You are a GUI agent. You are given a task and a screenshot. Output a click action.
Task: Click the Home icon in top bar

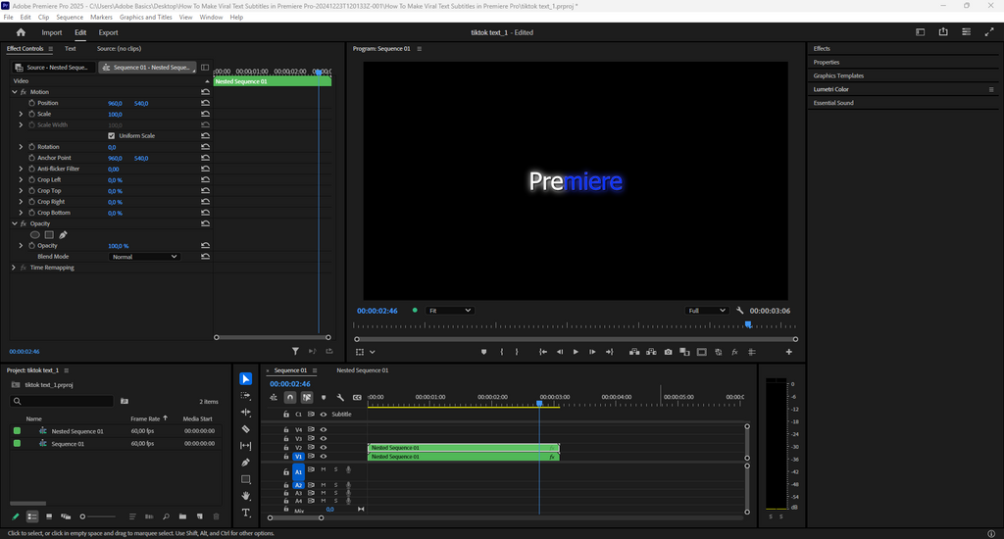(21, 32)
